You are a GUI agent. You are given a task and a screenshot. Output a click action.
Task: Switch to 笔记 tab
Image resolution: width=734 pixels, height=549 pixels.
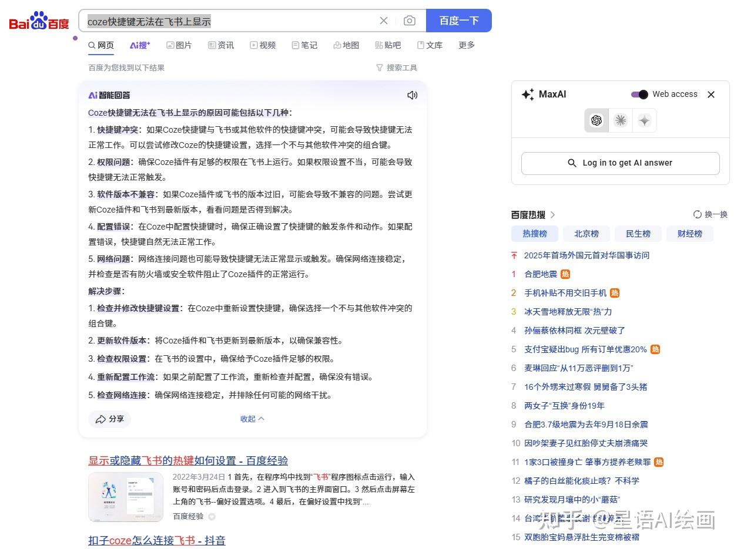(304, 45)
